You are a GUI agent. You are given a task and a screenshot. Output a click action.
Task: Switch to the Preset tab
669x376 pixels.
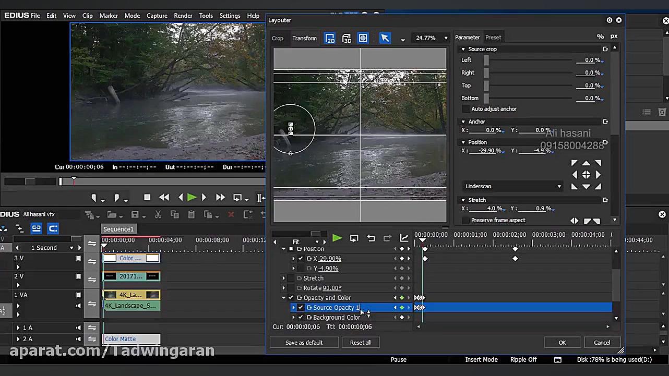point(493,38)
